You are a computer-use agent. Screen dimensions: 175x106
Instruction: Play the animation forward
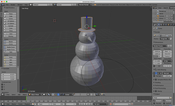(x=87, y=104)
